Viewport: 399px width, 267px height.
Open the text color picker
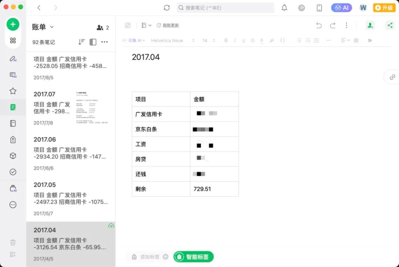[262, 41]
